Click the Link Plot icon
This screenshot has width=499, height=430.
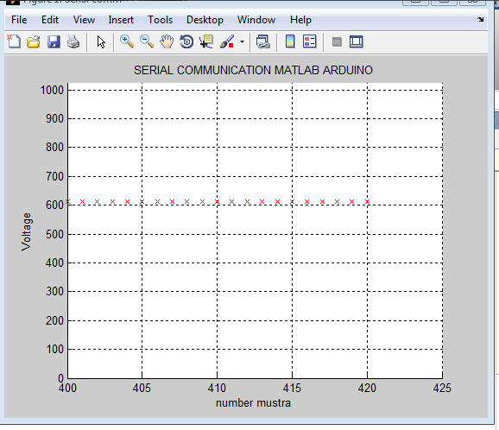coord(263,41)
